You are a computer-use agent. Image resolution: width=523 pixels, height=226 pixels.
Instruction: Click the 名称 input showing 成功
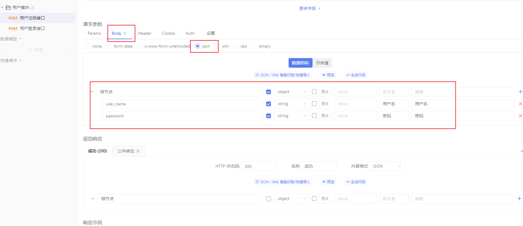(x=319, y=166)
